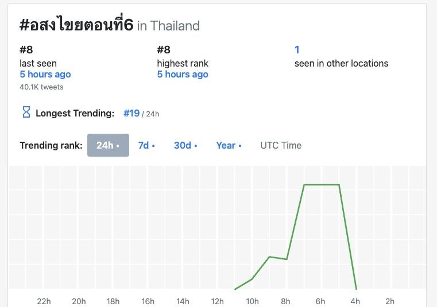Open the Year trending rank tab
Image resolution: width=437 pixels, height=307 pixels.
point(229,145)
